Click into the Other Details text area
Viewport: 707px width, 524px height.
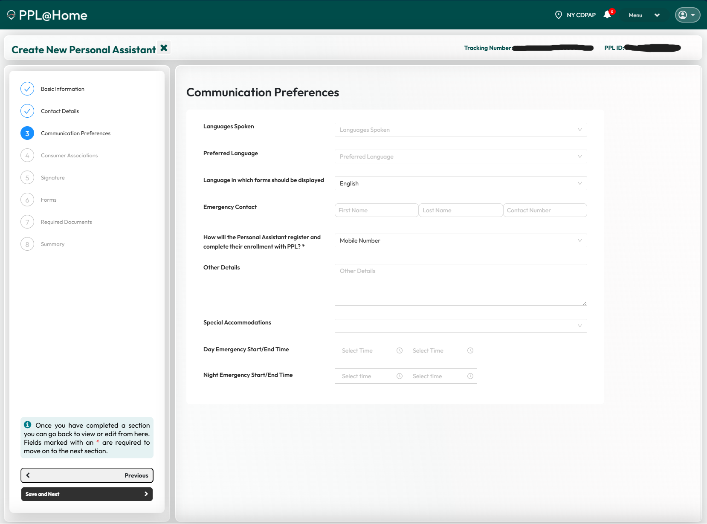point(461,285)
